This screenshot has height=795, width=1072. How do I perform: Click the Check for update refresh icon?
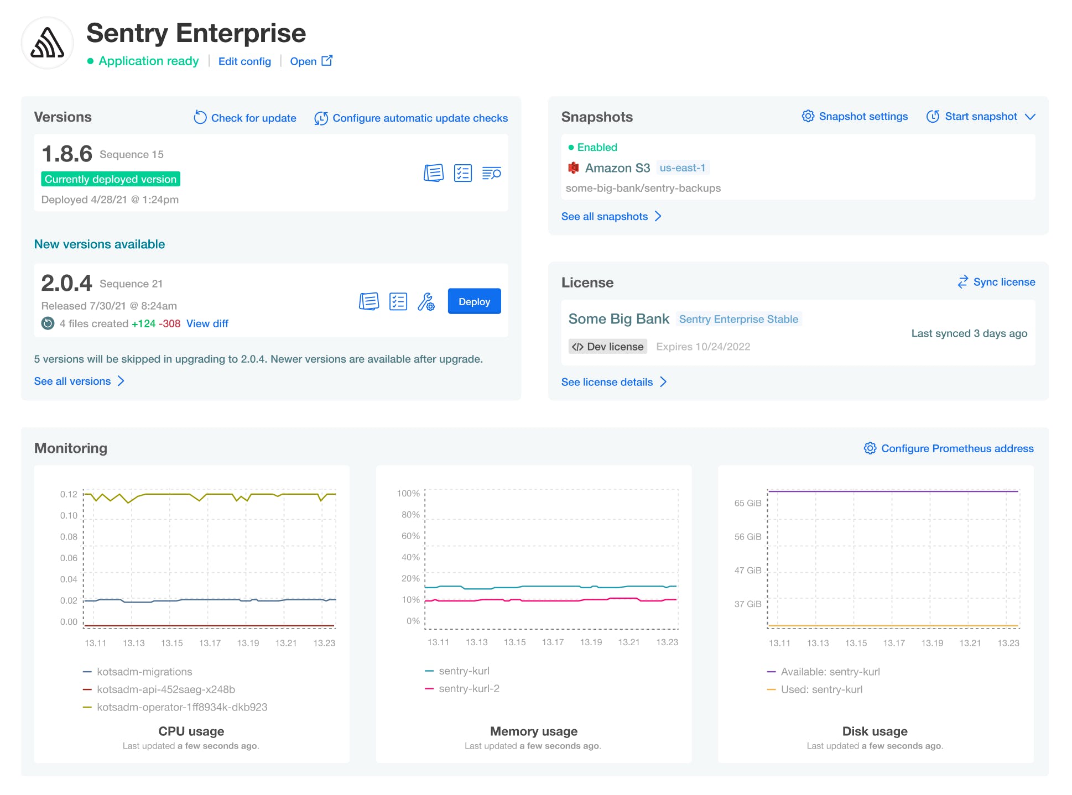click(200, 117)
